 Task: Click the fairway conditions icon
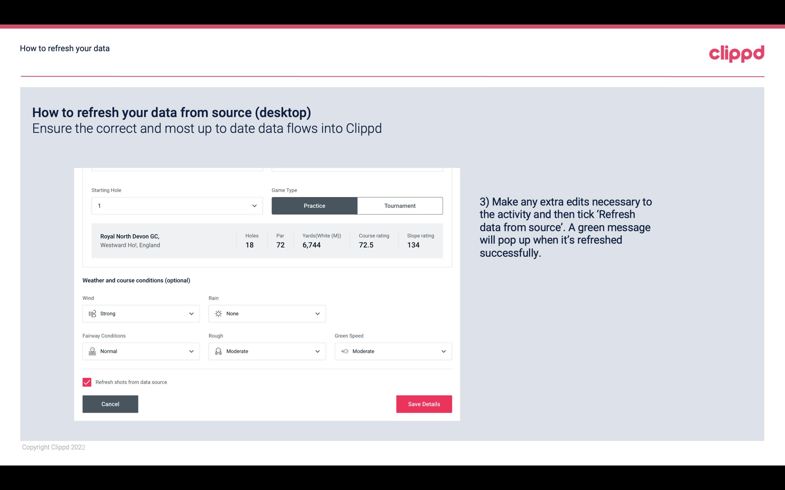(x=92, y=351)
